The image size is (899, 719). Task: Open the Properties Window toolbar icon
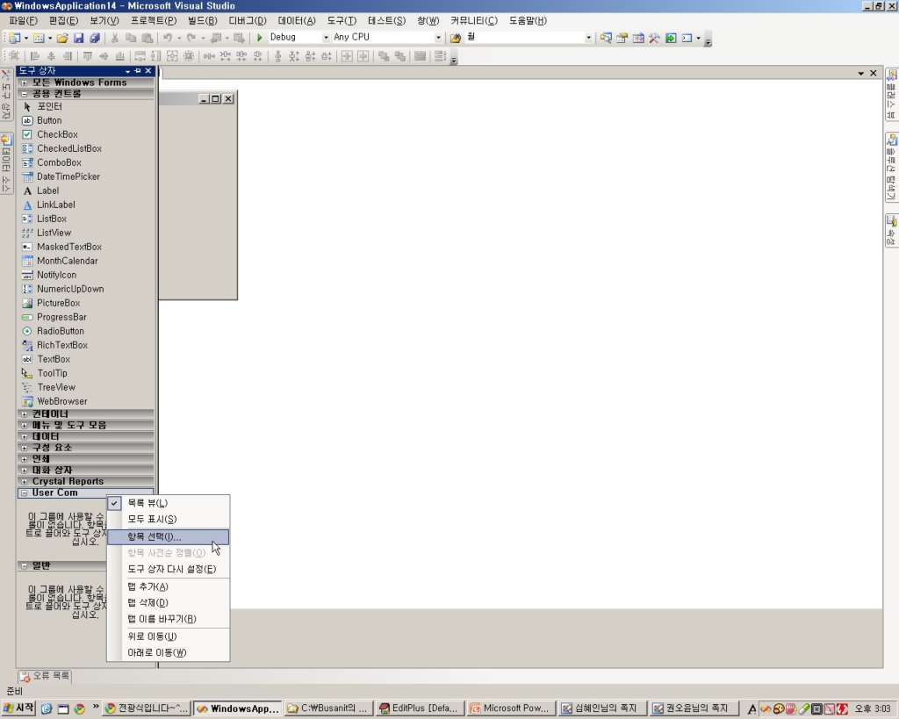point(622,38)
